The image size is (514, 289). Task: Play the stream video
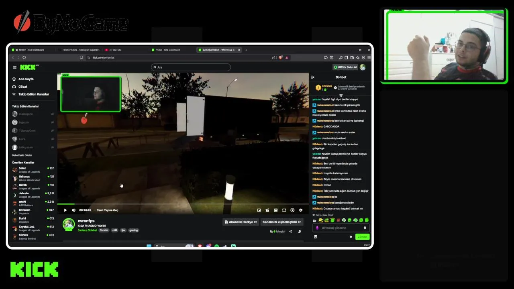pyautogui.click(x=65, y=210)
